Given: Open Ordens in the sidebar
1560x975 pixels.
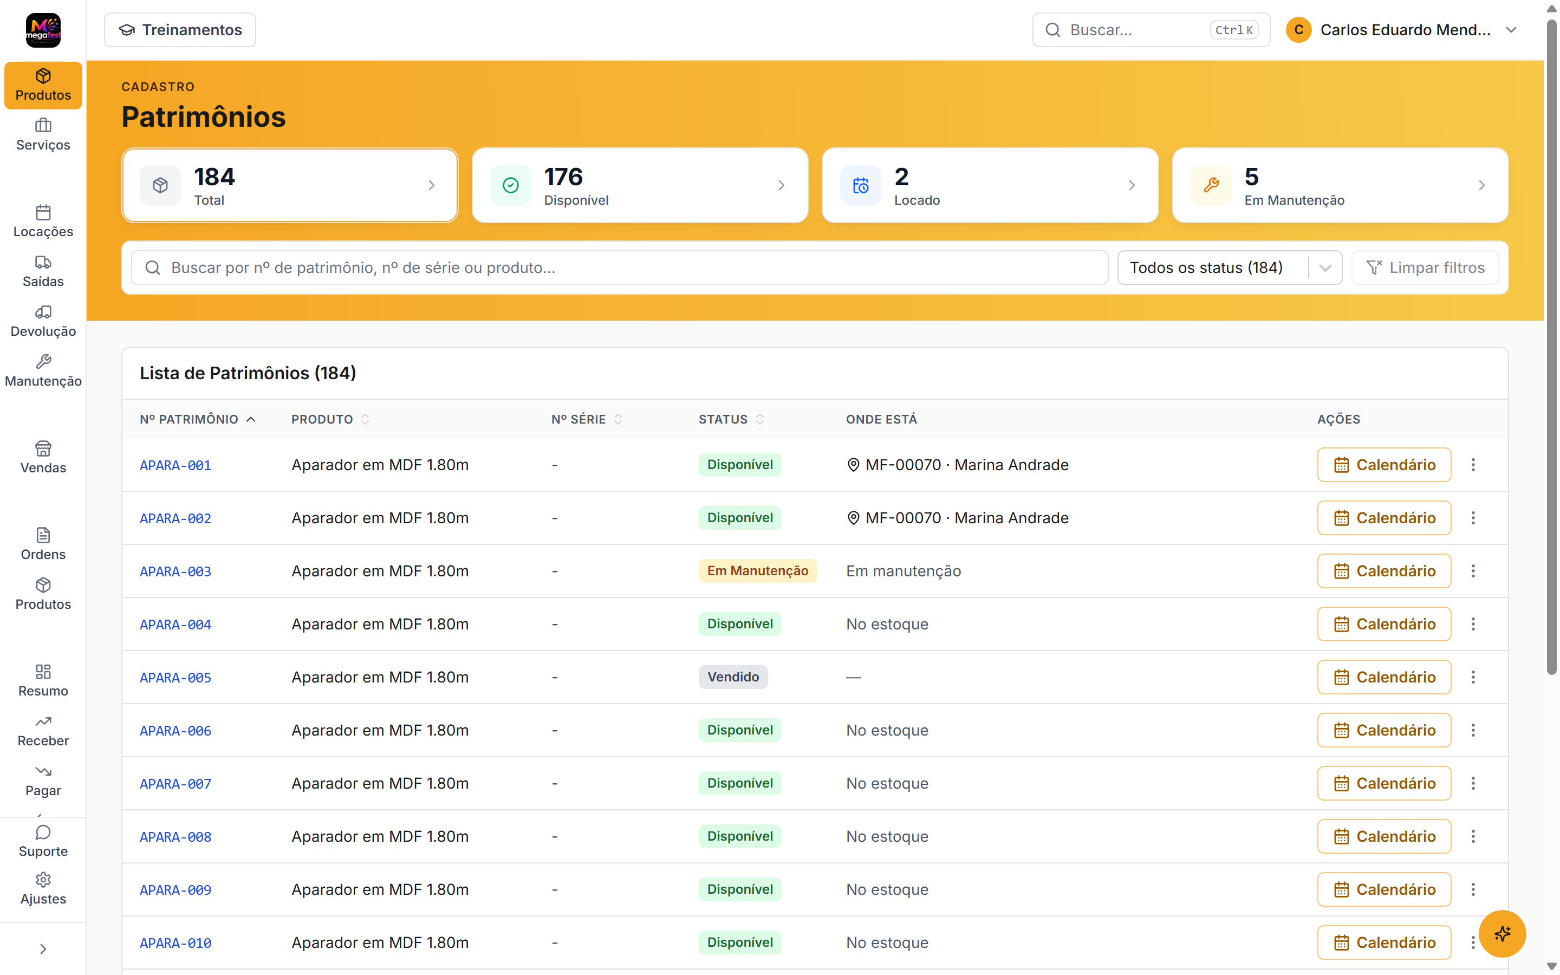Looking at the screenshot, I should (43, 544).
